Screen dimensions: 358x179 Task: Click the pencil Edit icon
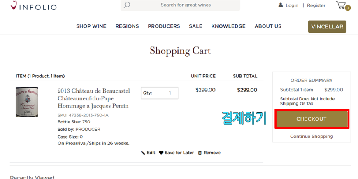[x=143, y=153]
